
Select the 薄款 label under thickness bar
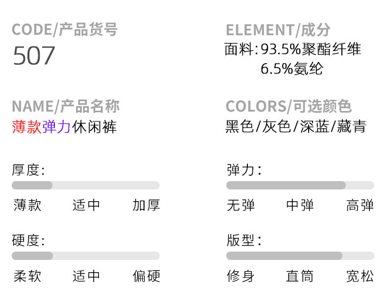27,205
